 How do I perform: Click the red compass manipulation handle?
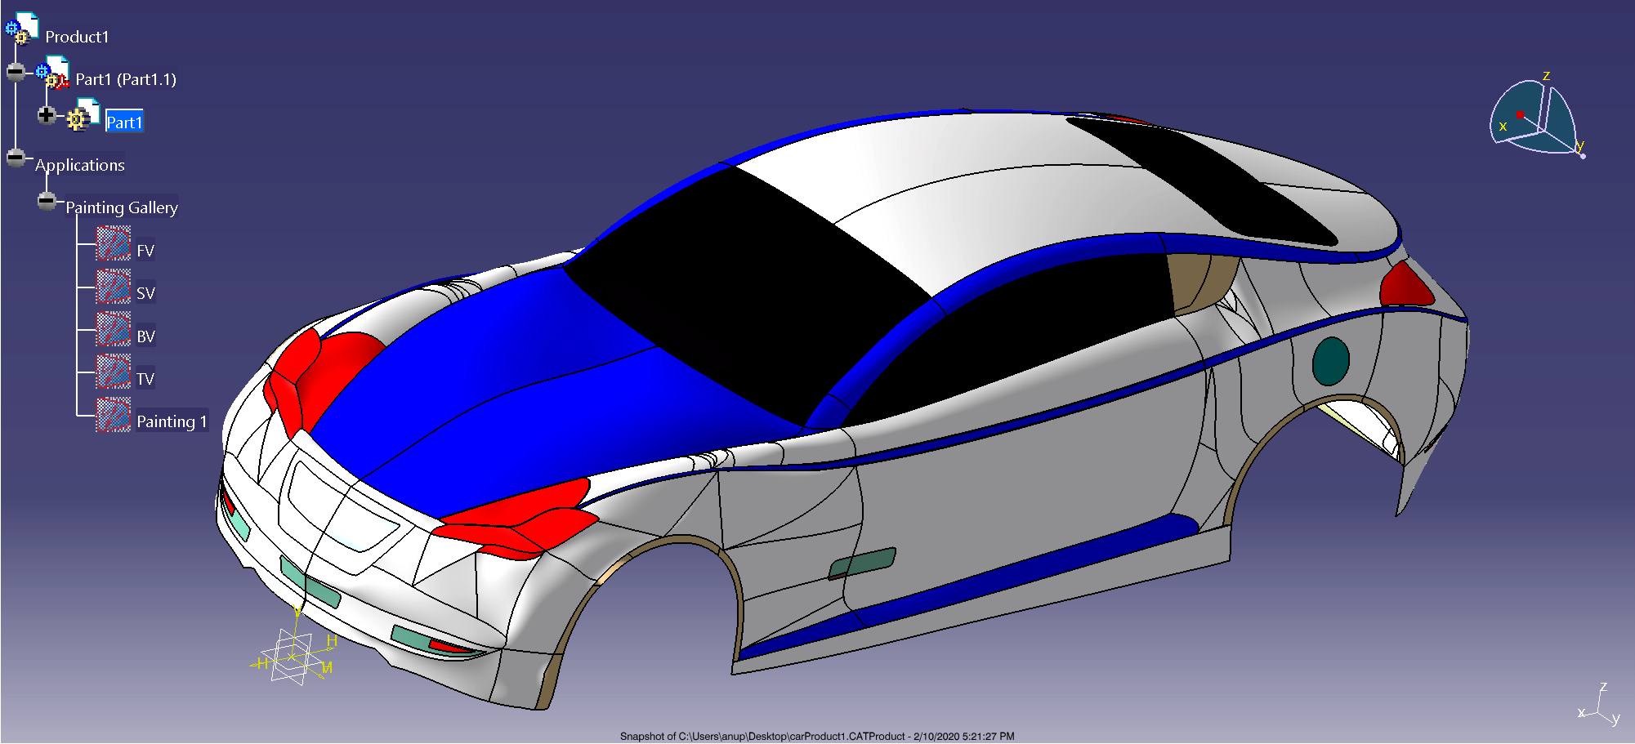(1520, 115)
